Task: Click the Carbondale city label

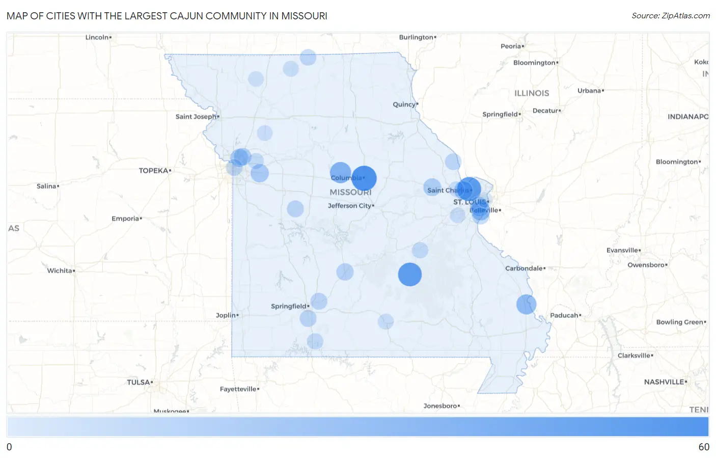Action: (x=525, y=268)
